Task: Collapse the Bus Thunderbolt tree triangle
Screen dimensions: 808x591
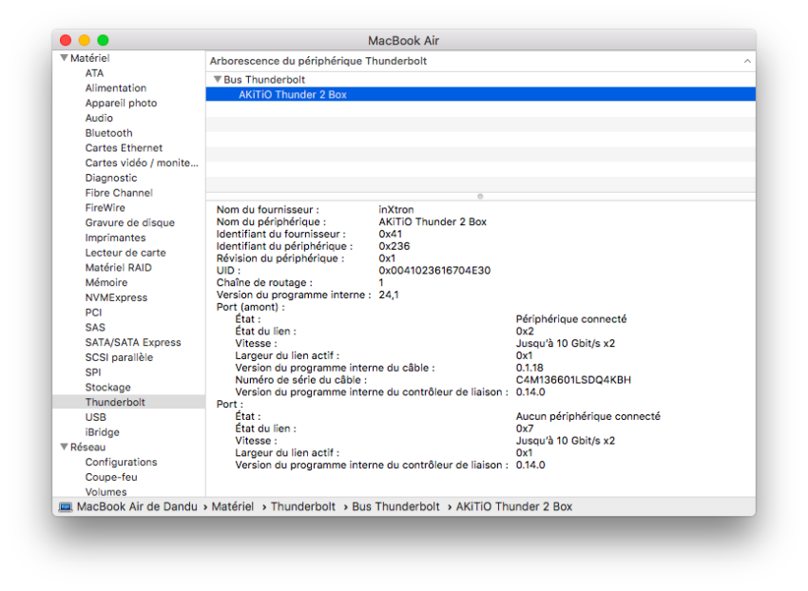Action: pyautogui.click(x=218, y=80)
